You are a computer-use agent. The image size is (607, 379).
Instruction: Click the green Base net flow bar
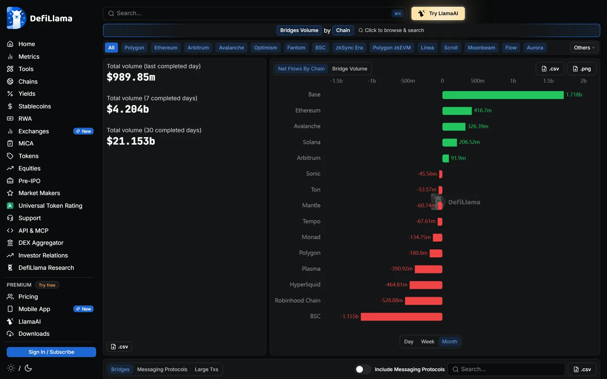click(503, 95)
